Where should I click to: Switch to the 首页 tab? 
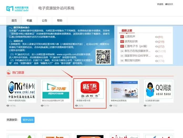pyautogui.click(x=14, y=21)
